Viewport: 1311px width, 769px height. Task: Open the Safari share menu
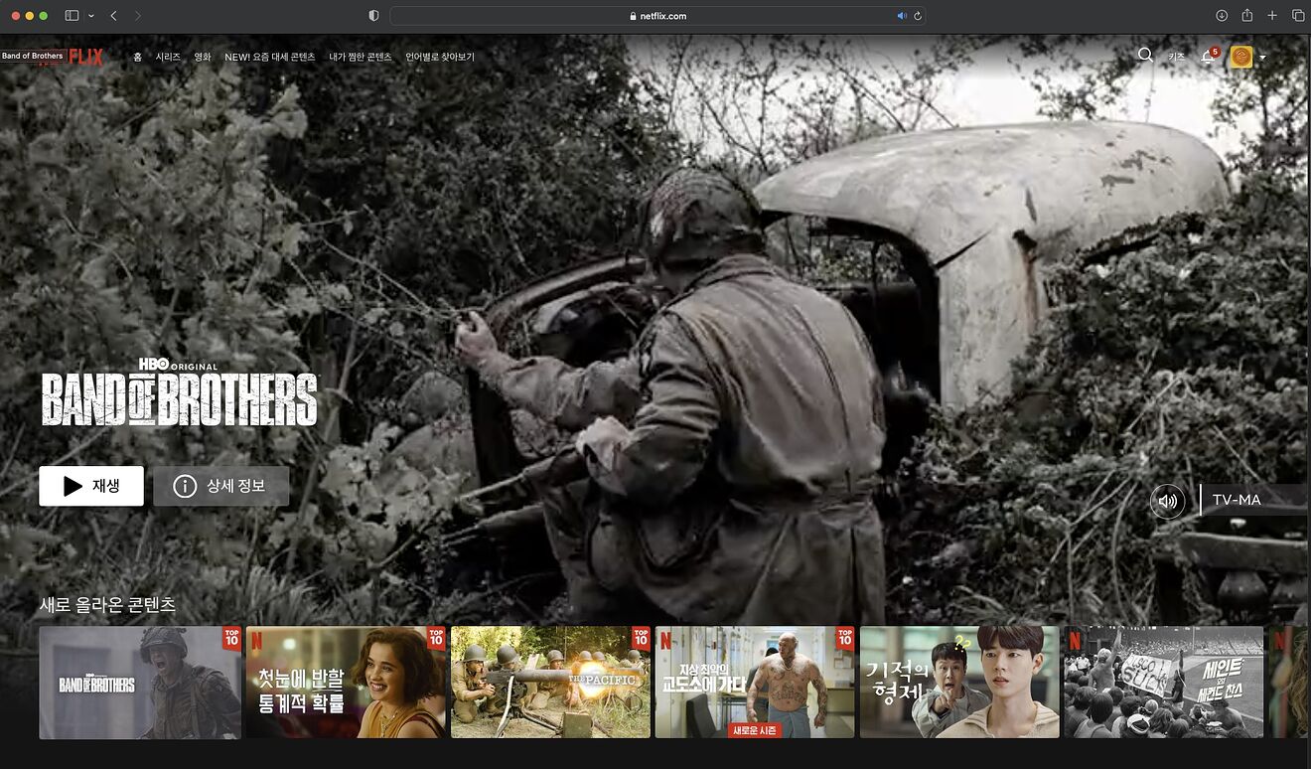click(1246, 15)
